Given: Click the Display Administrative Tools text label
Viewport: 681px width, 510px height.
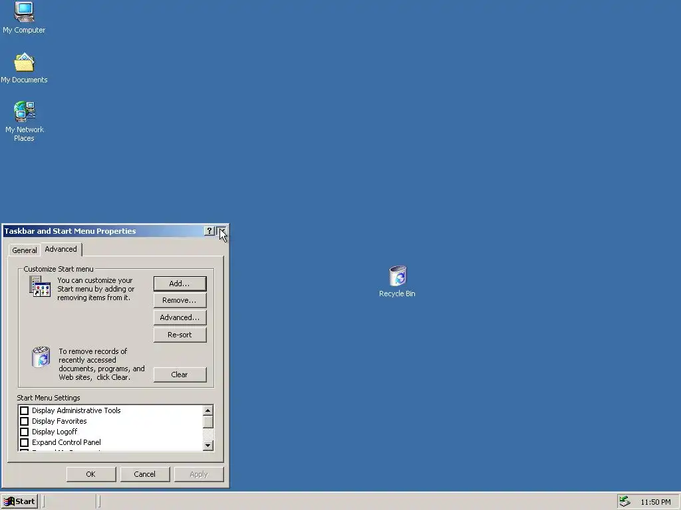Looking at the screenshot, I should (x=76, y=410).
